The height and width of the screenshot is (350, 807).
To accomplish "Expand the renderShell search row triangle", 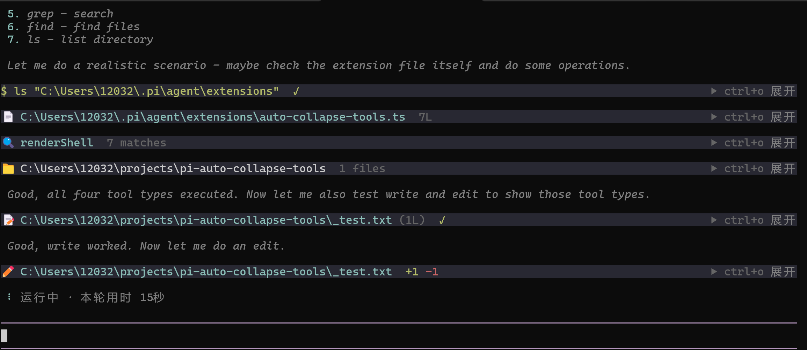I will tap(714, 143).
